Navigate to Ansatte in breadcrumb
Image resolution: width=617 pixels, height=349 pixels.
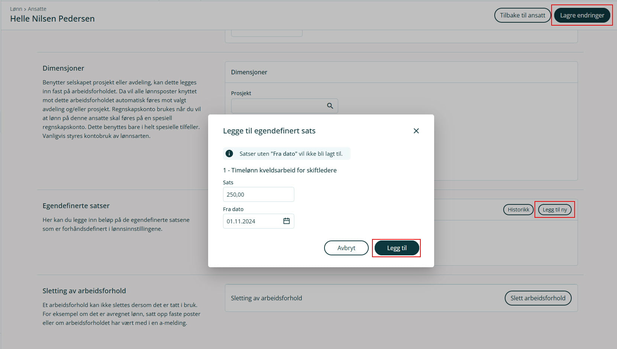(x=37, y=9)
